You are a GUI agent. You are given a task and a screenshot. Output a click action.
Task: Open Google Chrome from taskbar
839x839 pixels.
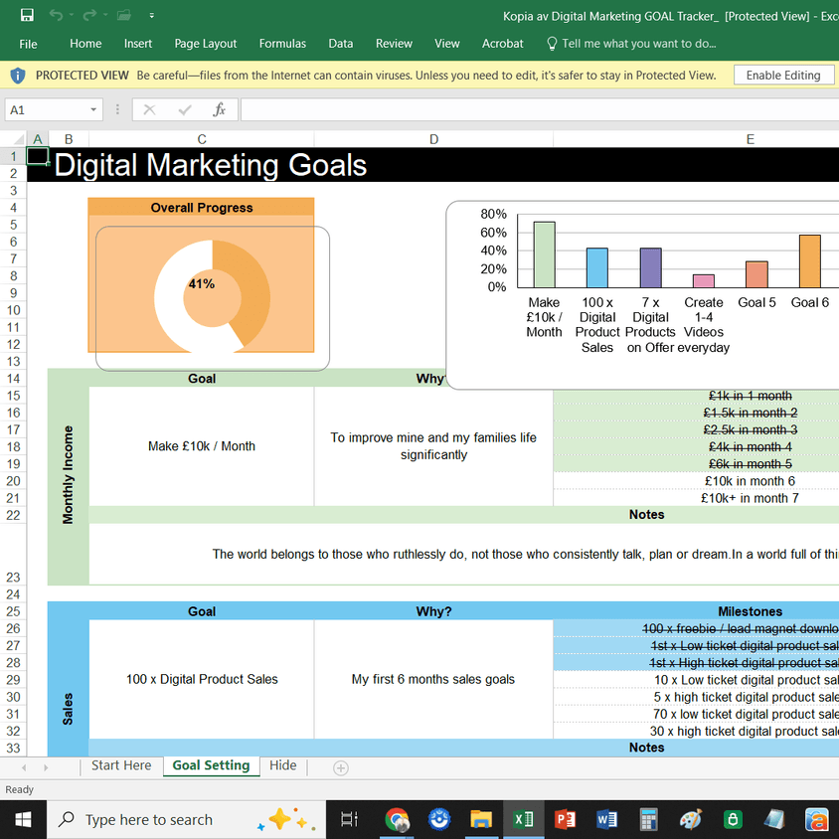[397, 819]
